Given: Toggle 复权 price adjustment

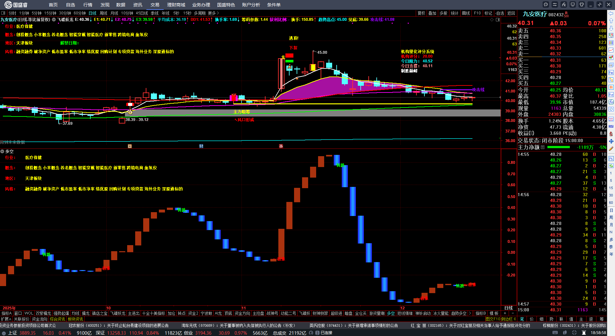Looking at the screenshot, I should [x=422, y=13].
